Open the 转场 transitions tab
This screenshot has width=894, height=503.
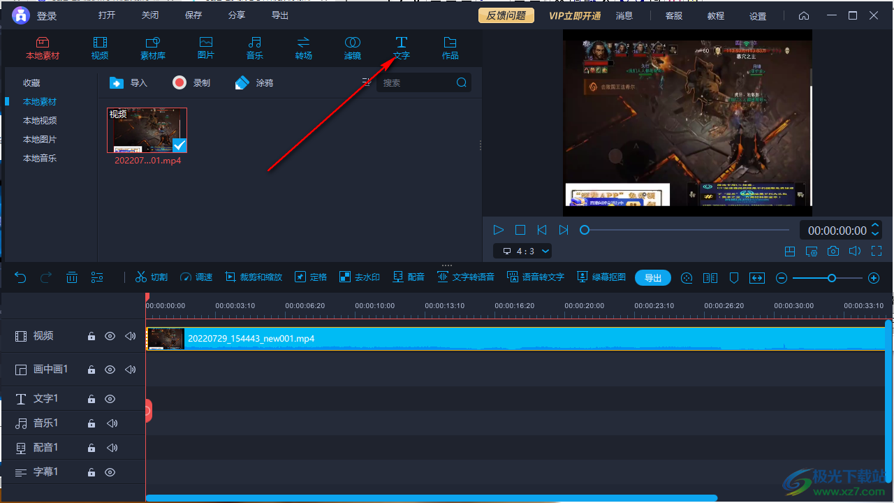(304, 48)
